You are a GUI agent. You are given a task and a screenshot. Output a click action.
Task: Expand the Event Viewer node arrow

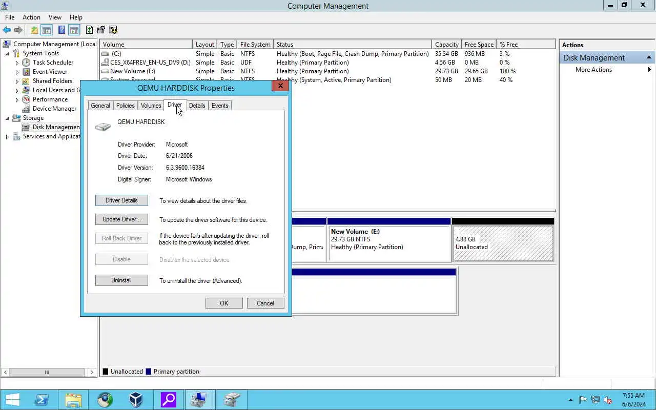[17, 72]
